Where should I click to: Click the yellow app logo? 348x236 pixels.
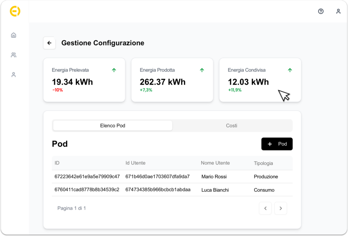pyautogui.click(x=15, y=11)
